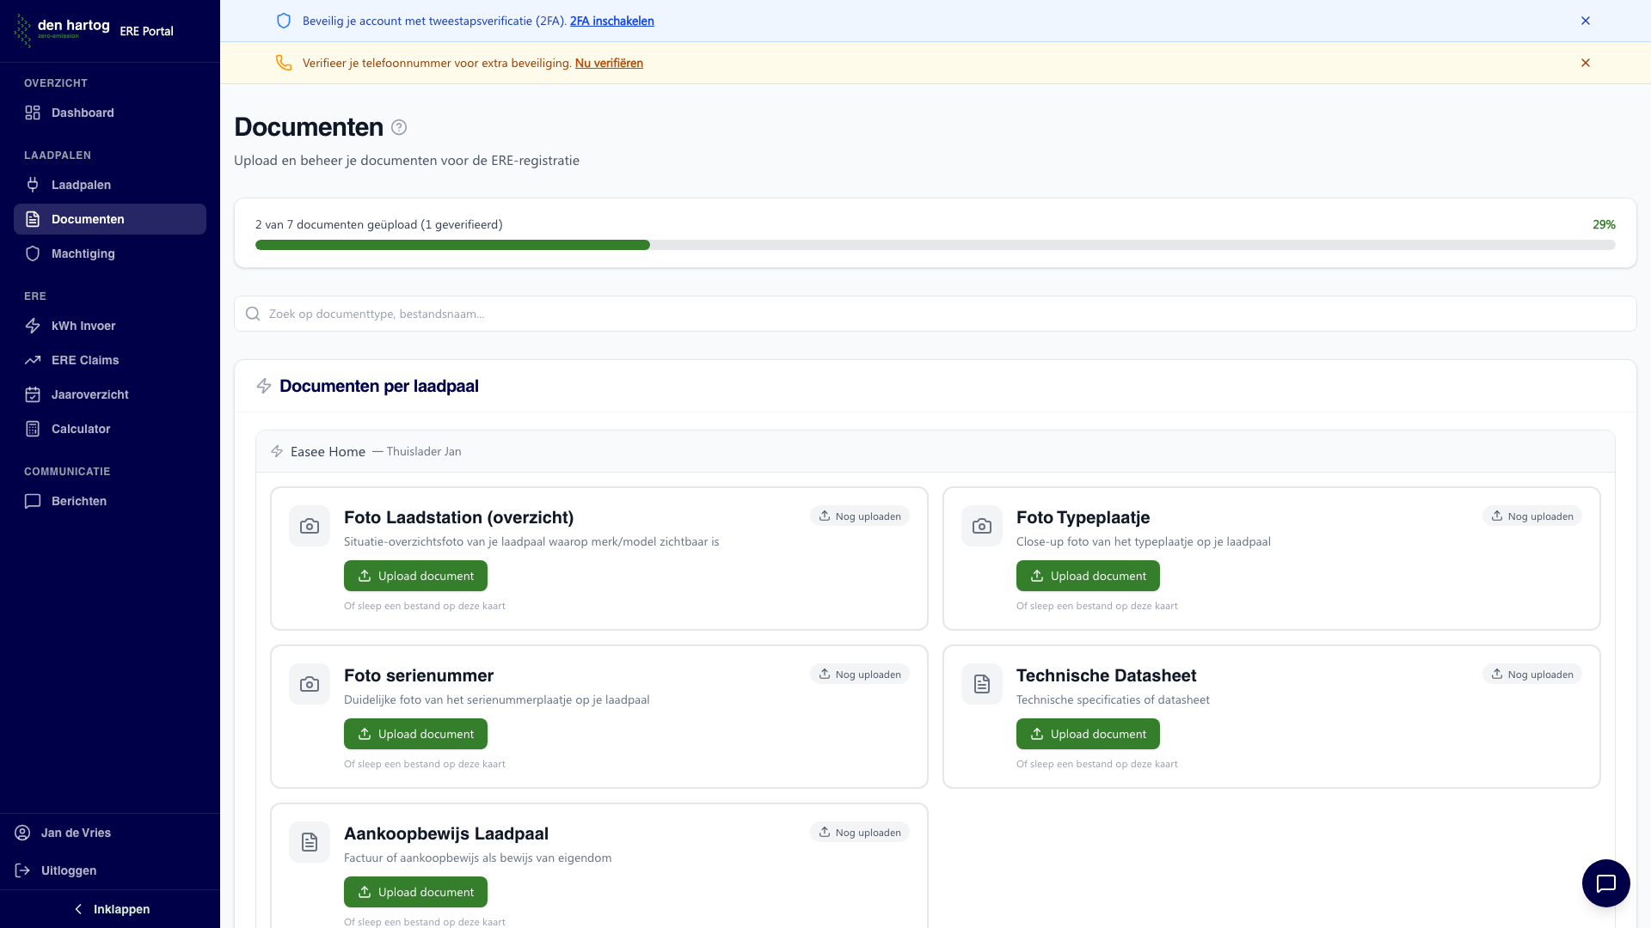Follow the 2FA inschakelen link
Viewport: 1651px width, 928px height.
point(611,21)
